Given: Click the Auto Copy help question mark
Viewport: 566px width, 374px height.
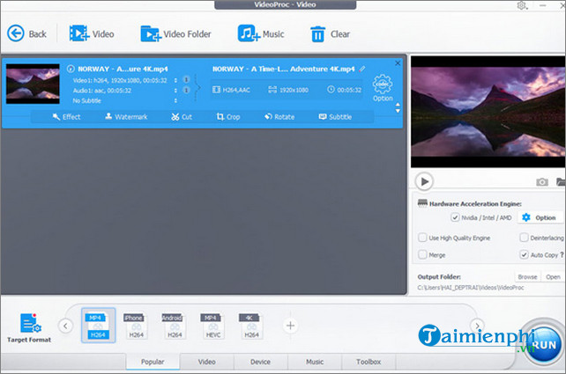Looking at the screenshot, I should 562,254.
